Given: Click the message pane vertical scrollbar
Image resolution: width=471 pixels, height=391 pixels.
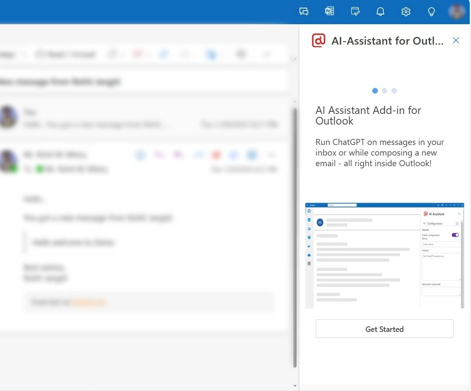Looking at the screenshot, I should coord(295,237).
